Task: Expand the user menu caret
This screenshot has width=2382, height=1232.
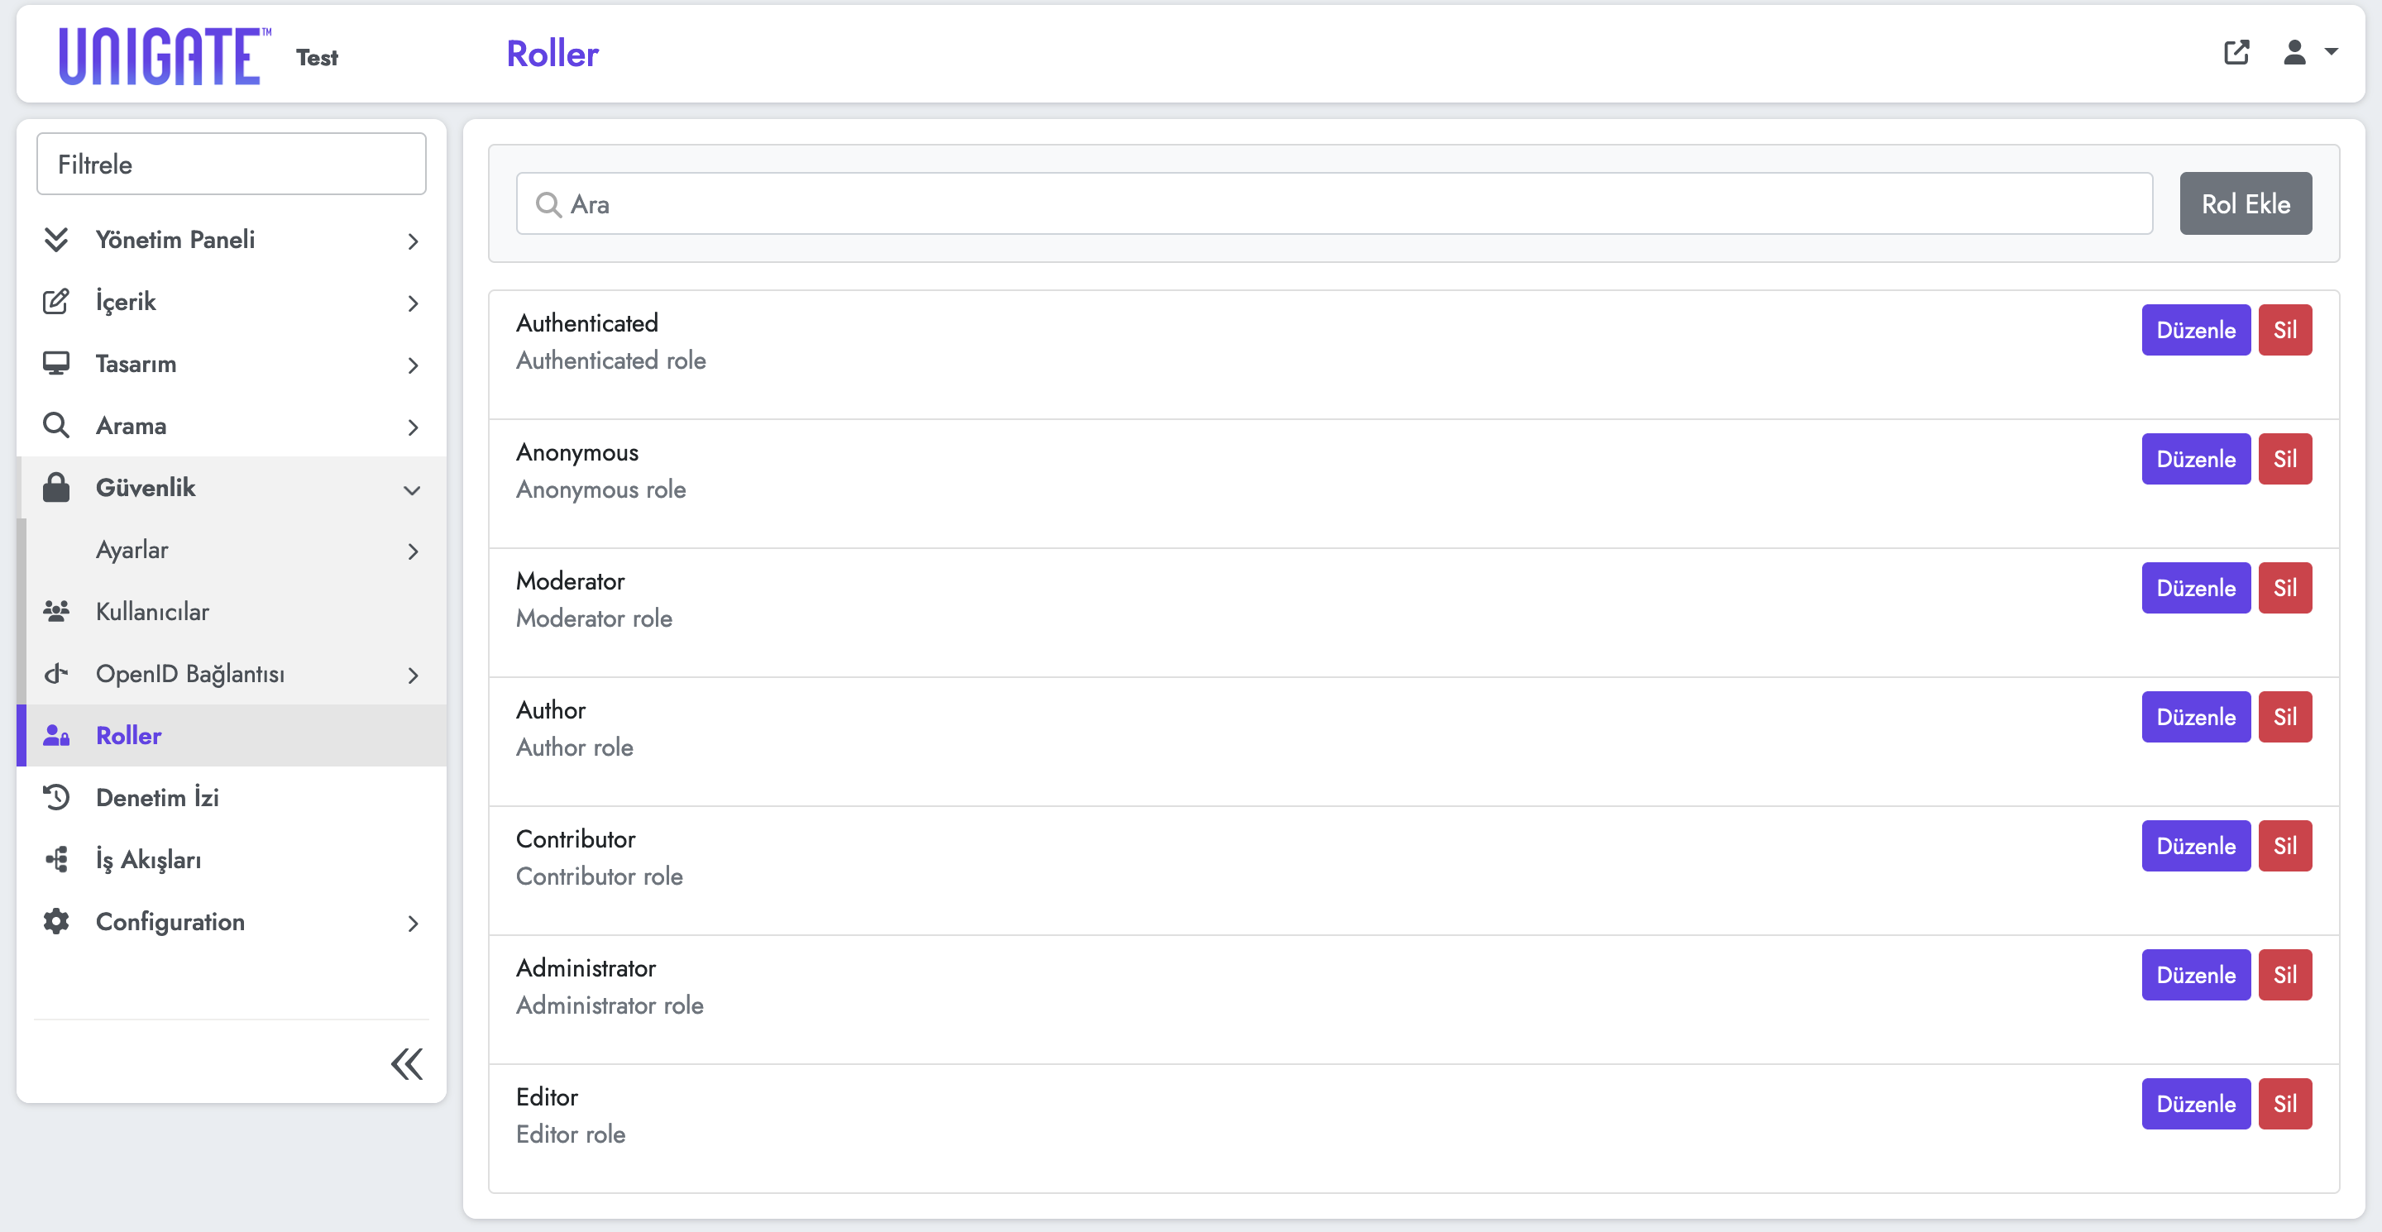Action: coord(2330,53)
